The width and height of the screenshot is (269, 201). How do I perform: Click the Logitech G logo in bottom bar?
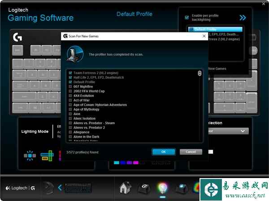[20, 188]
